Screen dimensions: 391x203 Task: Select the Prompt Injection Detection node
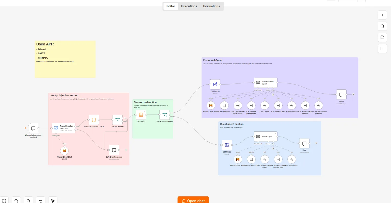[63, 128]
